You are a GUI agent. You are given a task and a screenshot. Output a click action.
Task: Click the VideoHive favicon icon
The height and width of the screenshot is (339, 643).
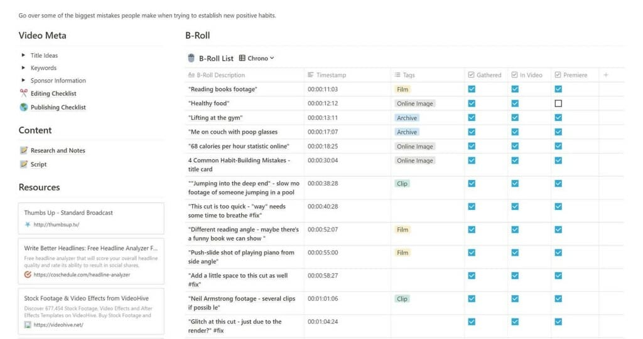pyautogui.click(x=28, y=325)
